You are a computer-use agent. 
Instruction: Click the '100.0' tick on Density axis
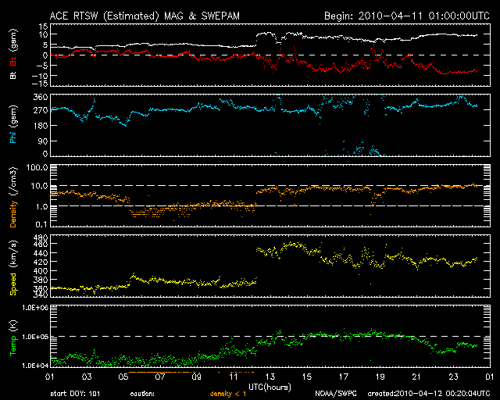click(x=37, y=167)
